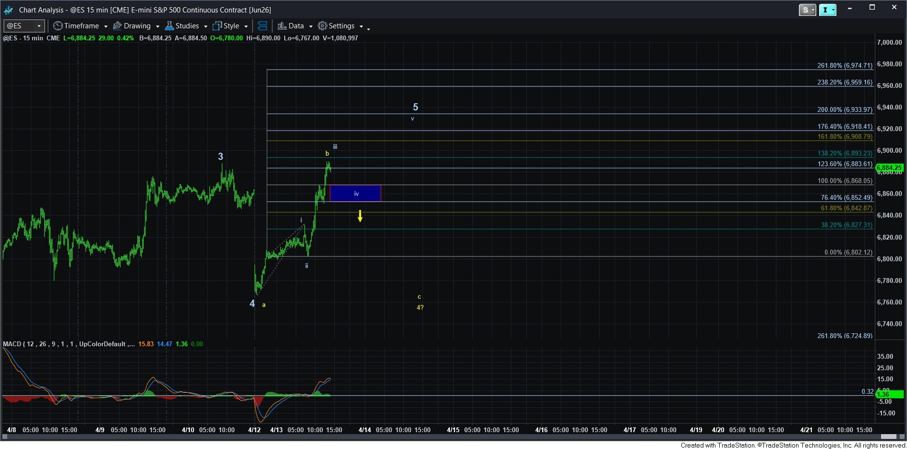
Task: Toggle the cyan I interval-link button
Action: (x=827, y=10)
